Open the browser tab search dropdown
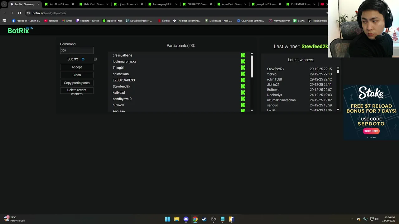The image size is (399, 224). (4, 4)
